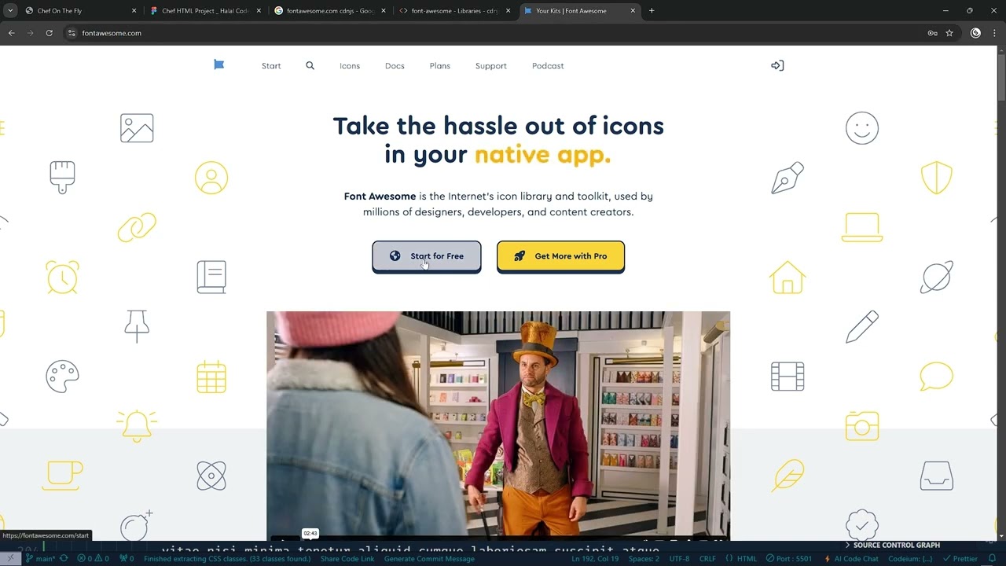Open the Plans navigation link
The image size is (1006, 566).
click(440, 66)
